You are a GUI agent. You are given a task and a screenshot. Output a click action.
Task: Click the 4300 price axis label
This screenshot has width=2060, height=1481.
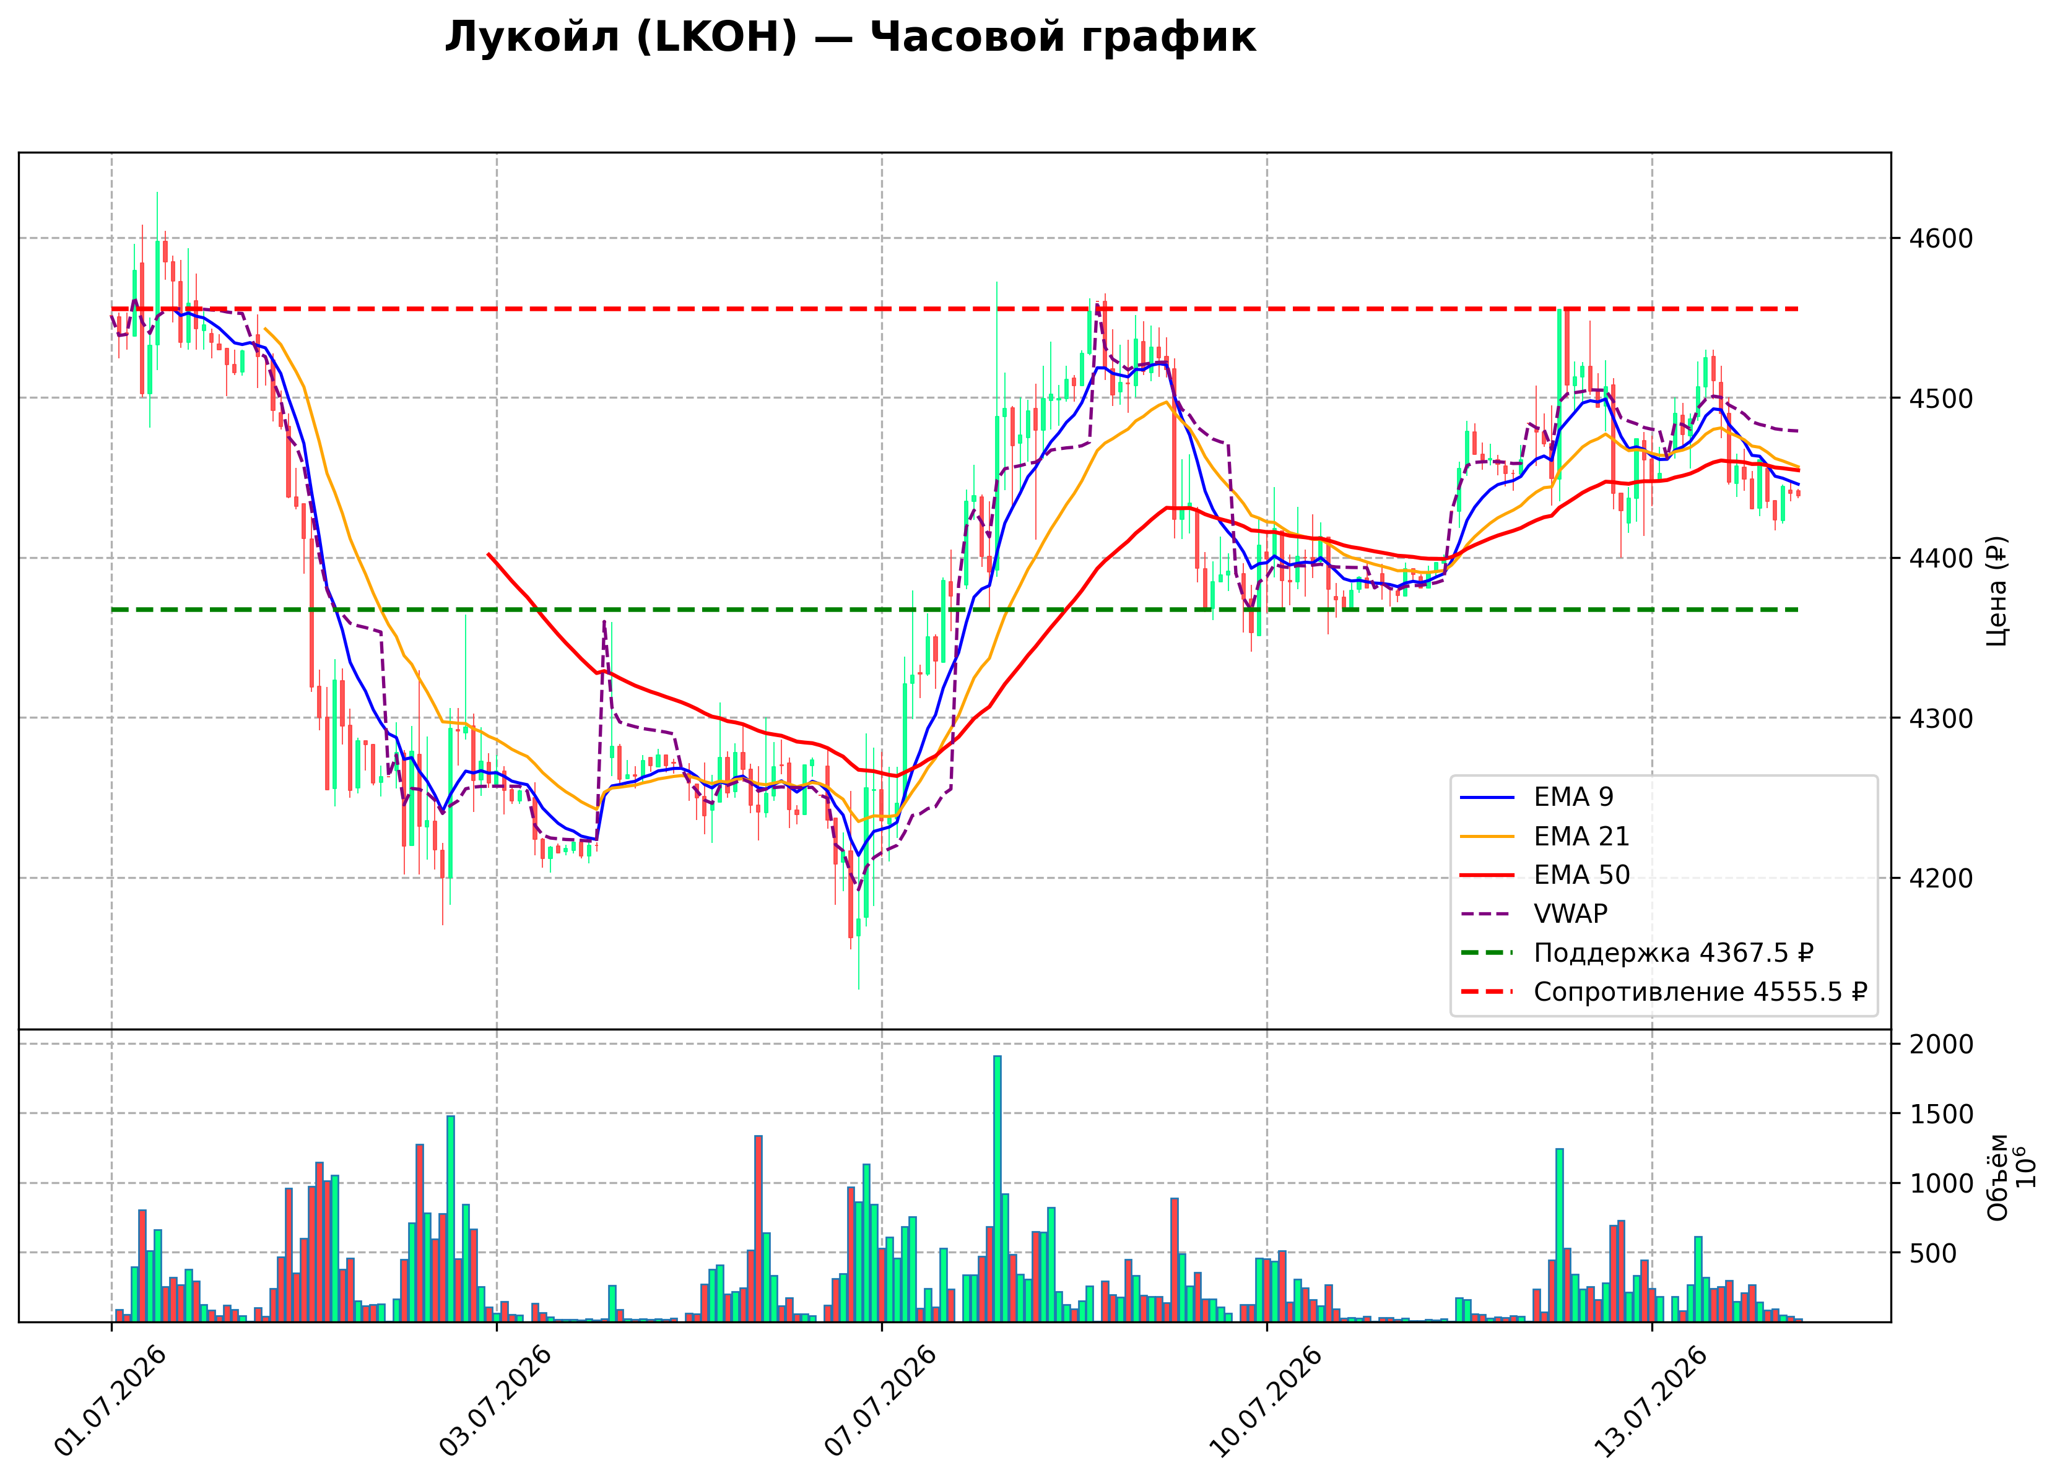1940,719
